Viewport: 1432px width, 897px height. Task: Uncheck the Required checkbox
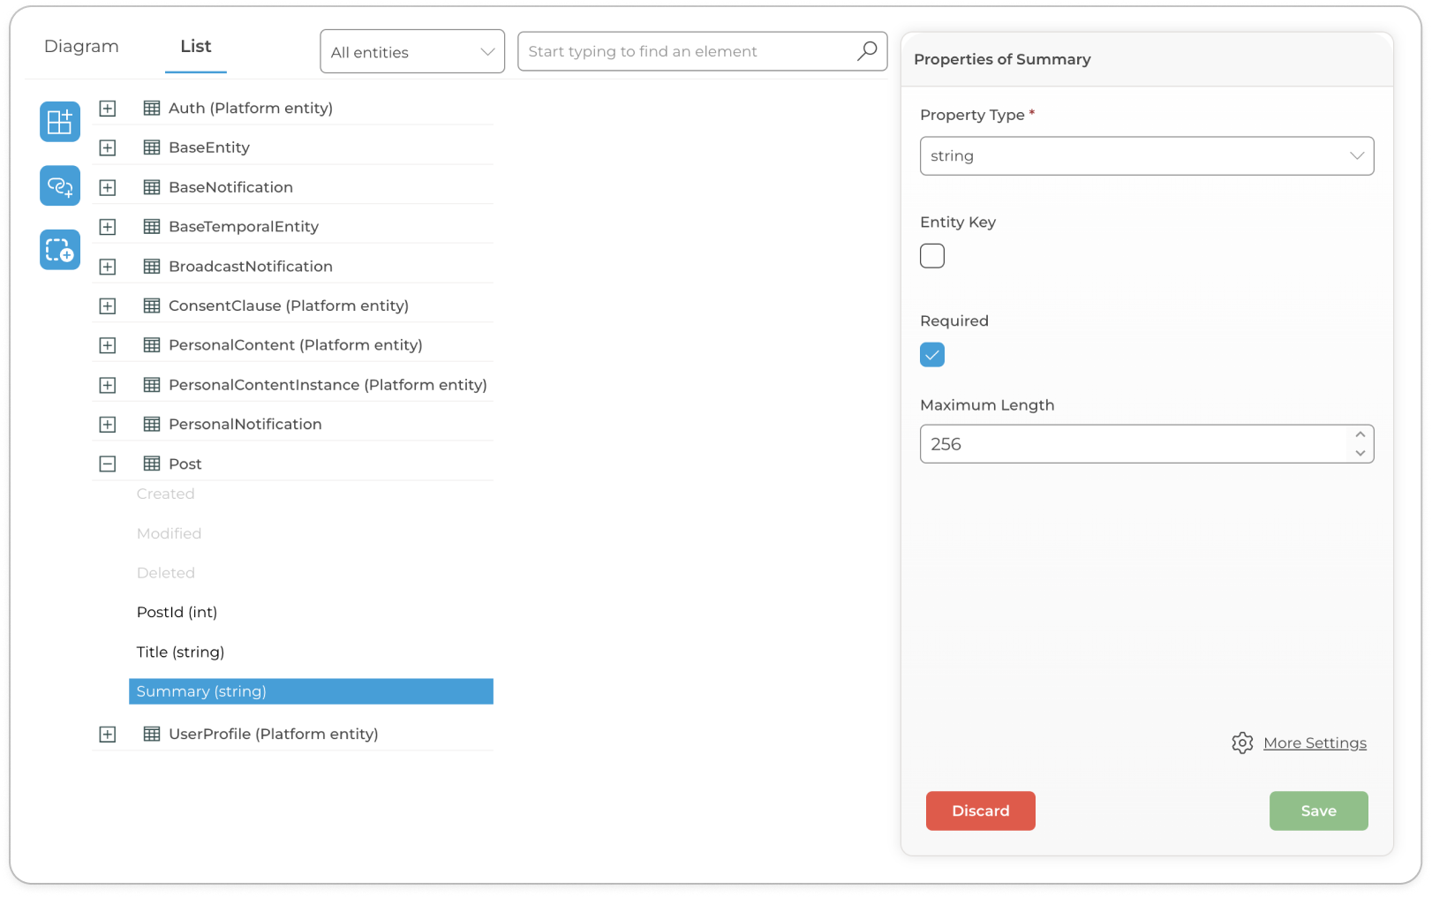[932, 355]
